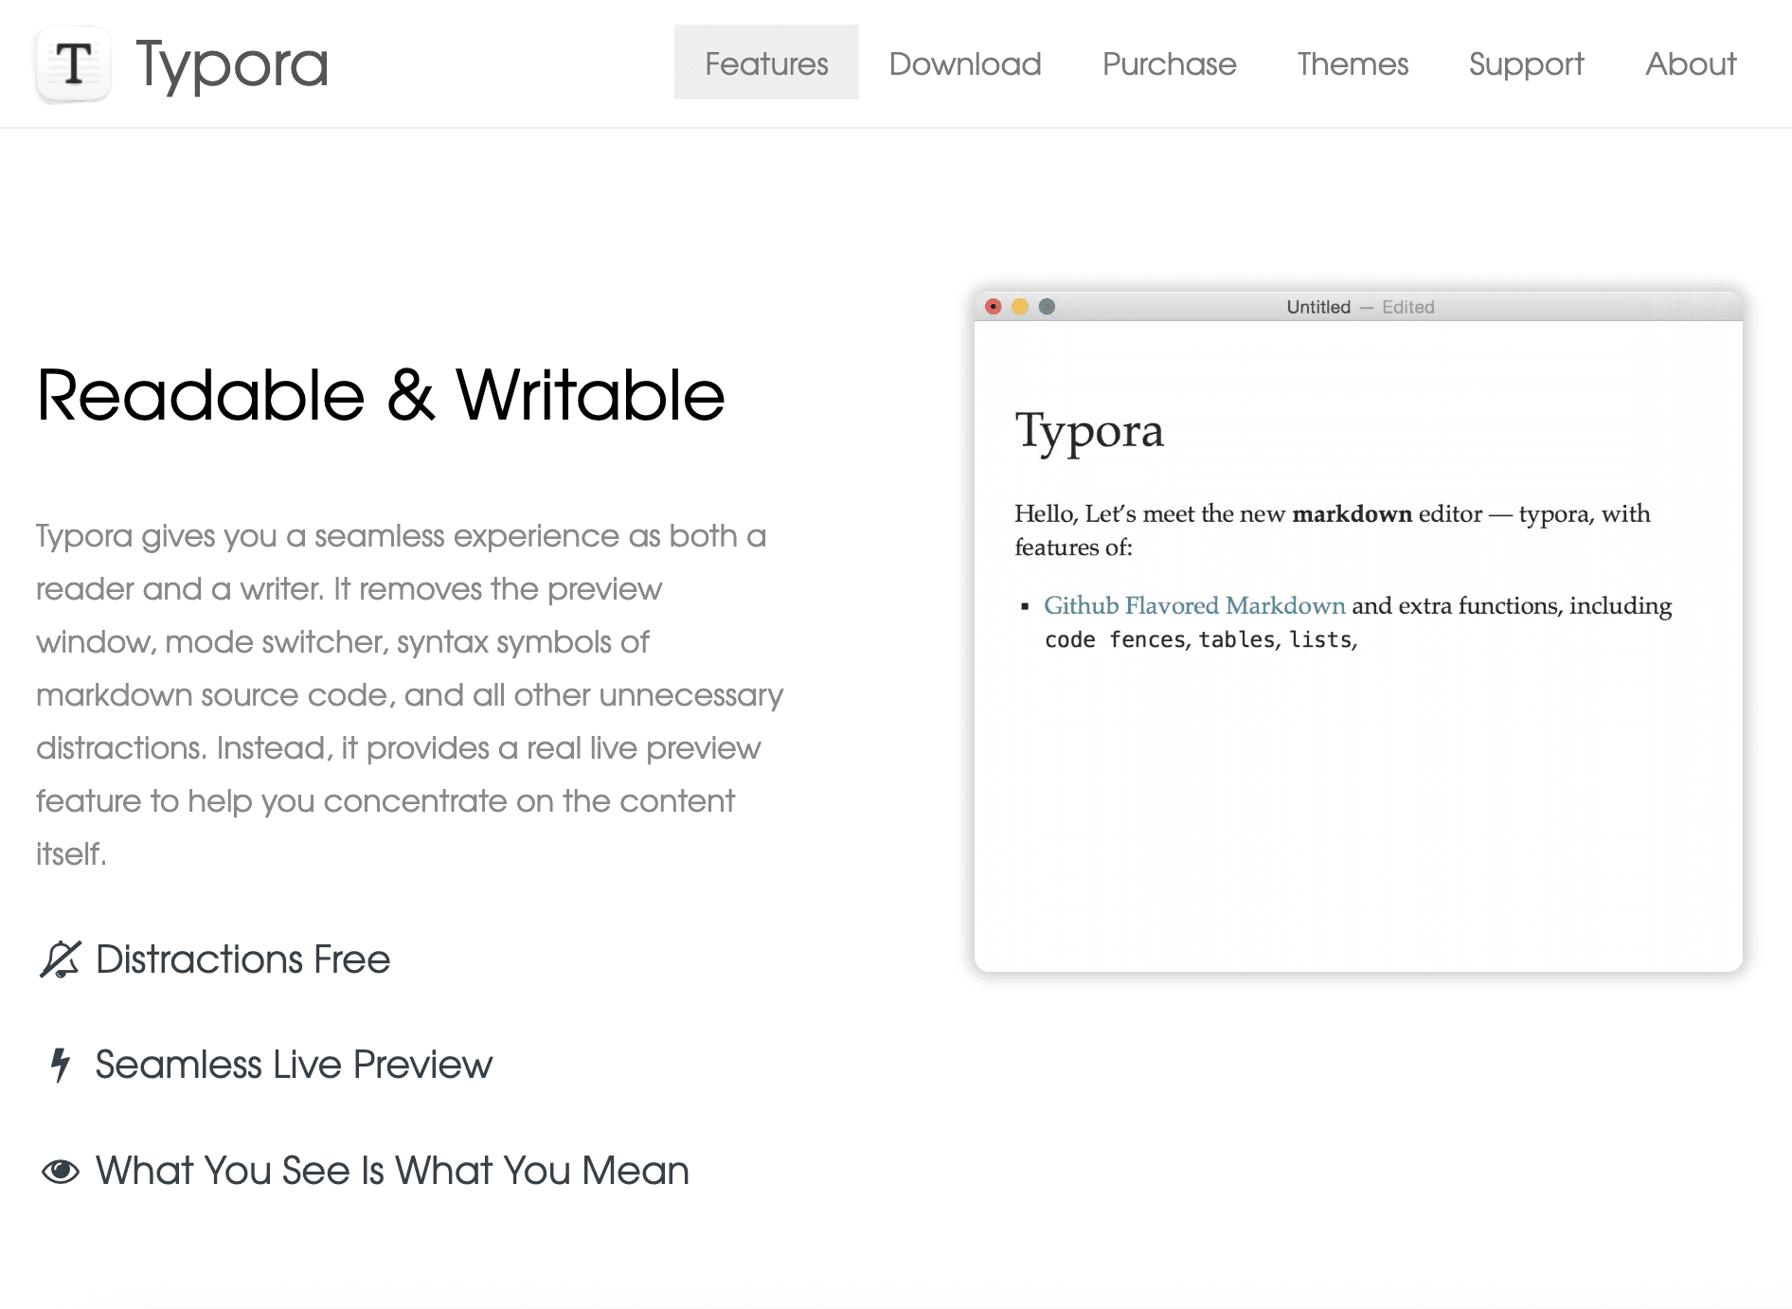This screenshot has height=1309, width=1792.
Task: Open the Support link in navigation
Action: 1526,63
